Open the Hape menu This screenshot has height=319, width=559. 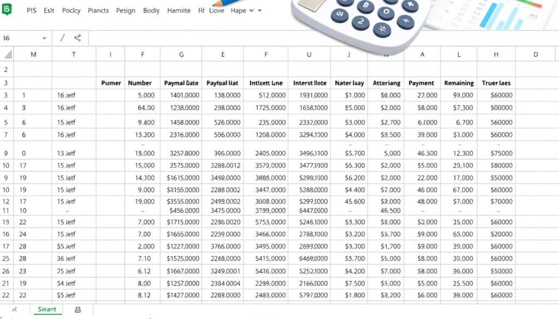pyautogui.click(x=238, y=10)
